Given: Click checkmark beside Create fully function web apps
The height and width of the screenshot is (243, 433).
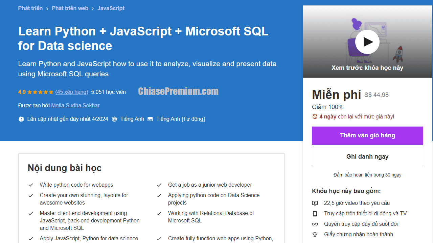Looking at the screenshot, I should click(x=159, y=239).
